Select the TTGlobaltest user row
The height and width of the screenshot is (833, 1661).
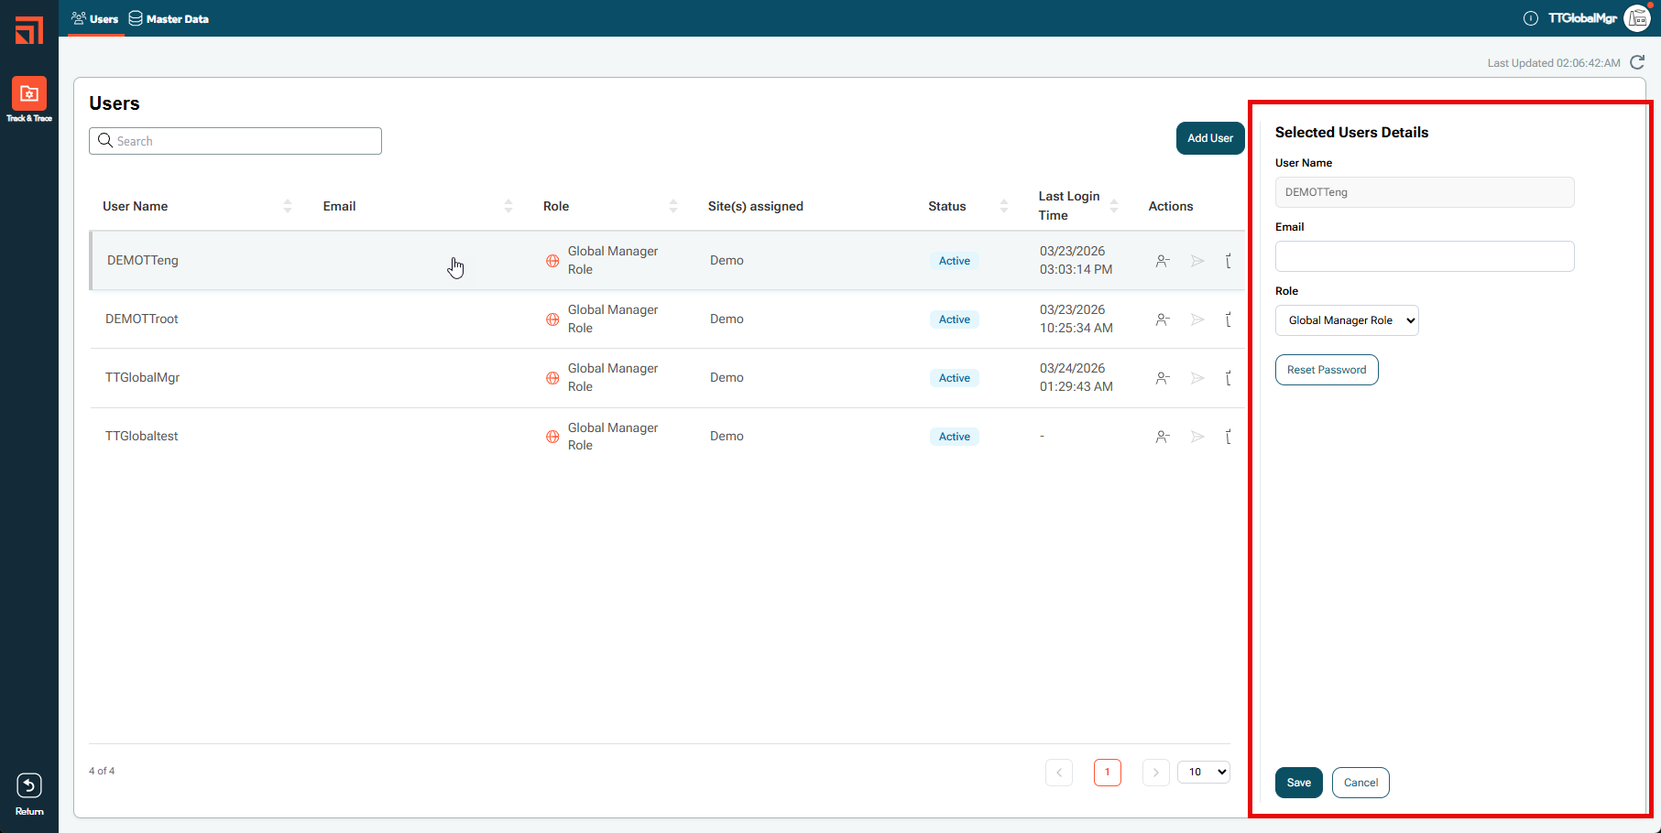[x=667, y=437]
